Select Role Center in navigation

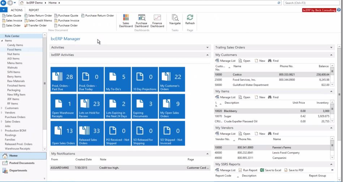click(x=21, y=36)
